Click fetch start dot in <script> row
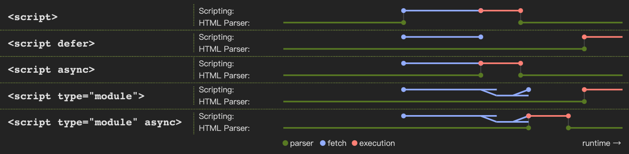The height and width of the screenshot is (154, 629). click(x=403, y=11)
